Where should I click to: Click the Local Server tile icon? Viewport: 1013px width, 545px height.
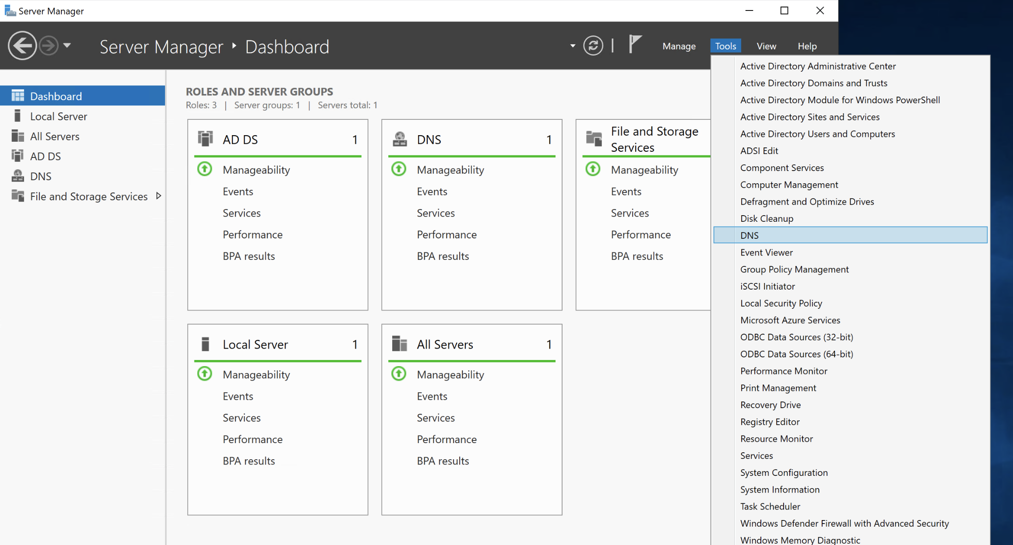(205, 344)
